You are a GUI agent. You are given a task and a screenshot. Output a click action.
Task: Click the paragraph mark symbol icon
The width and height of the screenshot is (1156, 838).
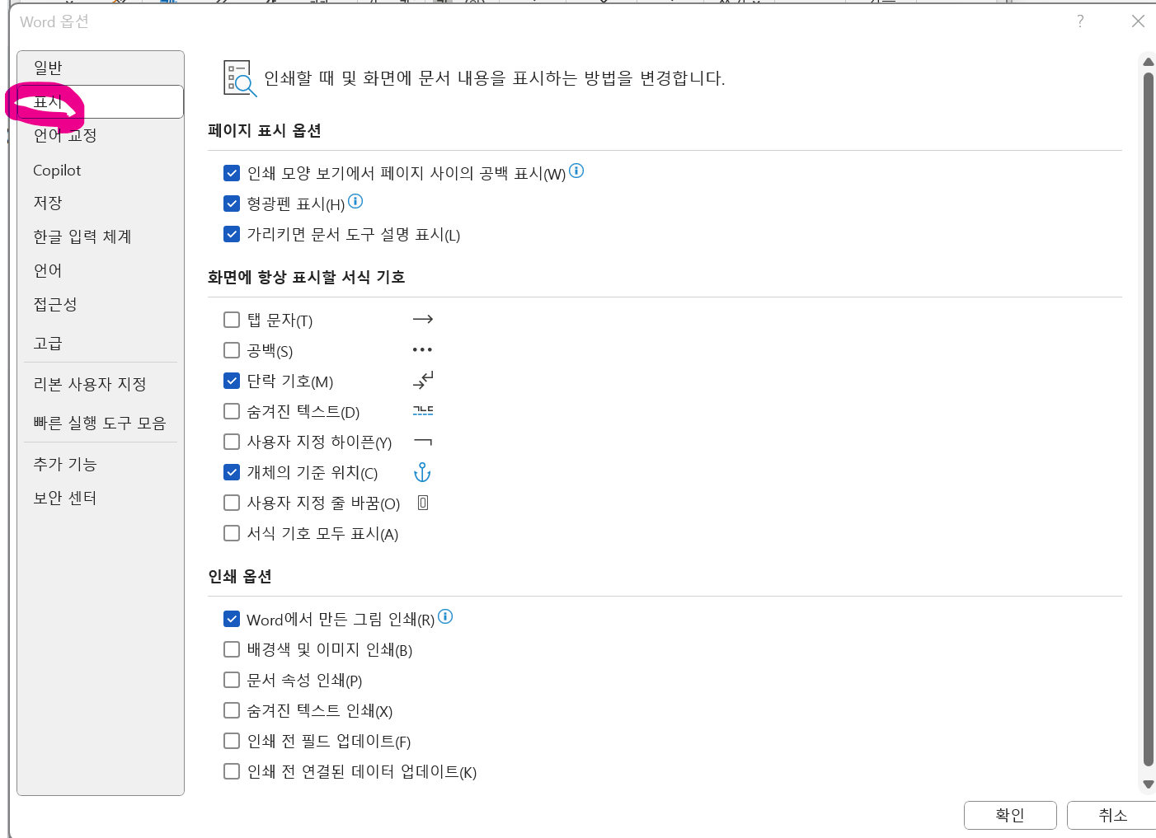pos(423,380)
